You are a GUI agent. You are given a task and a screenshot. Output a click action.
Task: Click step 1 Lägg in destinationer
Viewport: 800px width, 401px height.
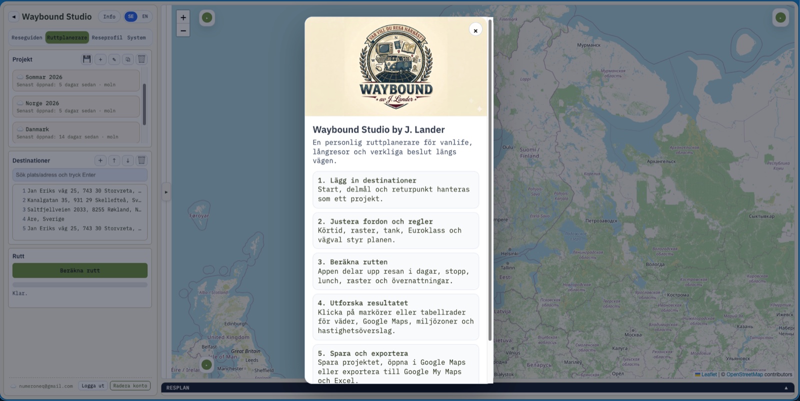[396, 190]
